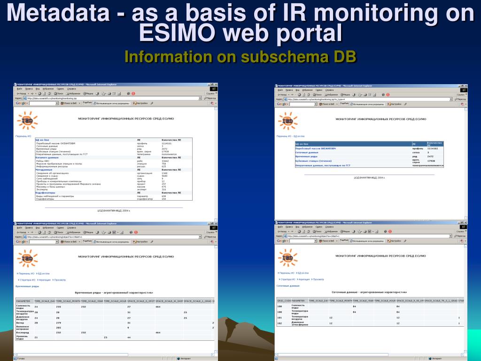481x361 pixels.
Task: Click IBD sun logo in Временные ряды window
Action: (x=27, y=259)
